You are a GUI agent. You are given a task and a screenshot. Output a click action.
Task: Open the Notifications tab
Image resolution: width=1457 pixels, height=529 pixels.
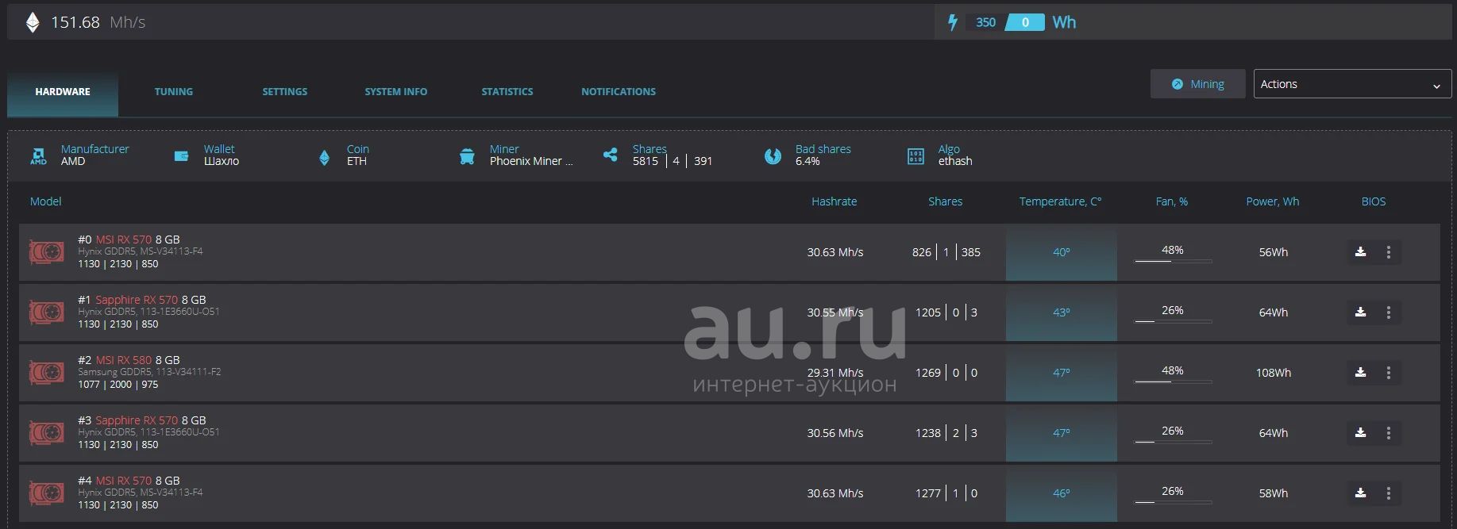[x=619, y=92]
